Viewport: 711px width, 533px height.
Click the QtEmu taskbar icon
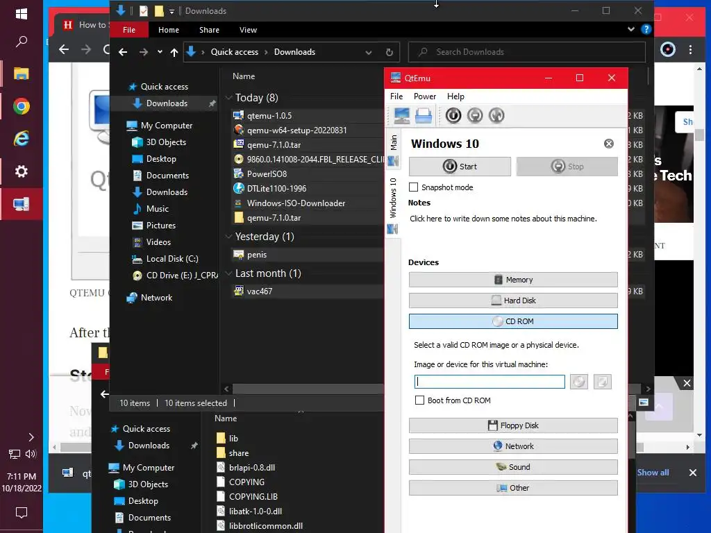pyautogui.click(x=22, y=205)
